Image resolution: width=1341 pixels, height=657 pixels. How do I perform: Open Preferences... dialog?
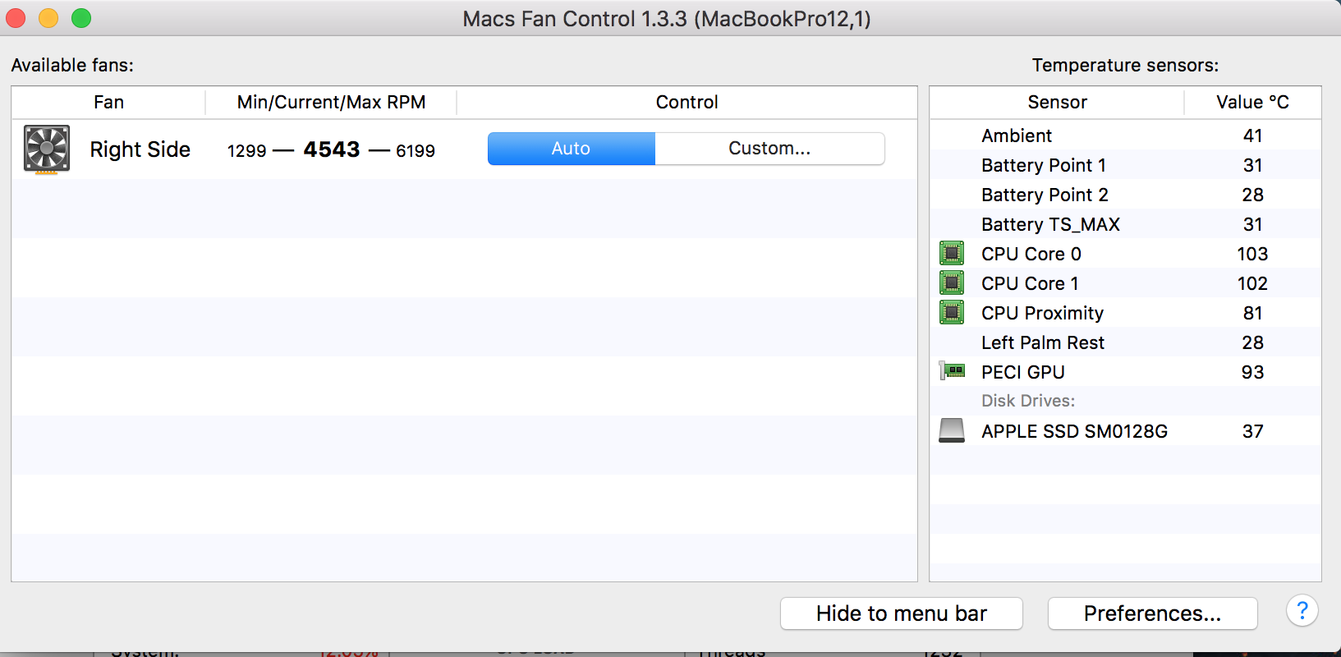coord(1153,613)
